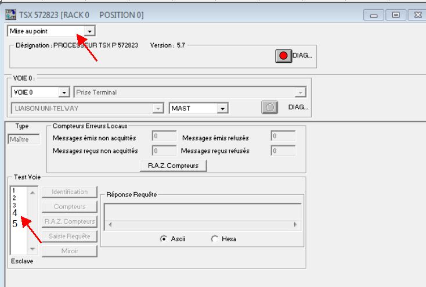Screen dimensions: 426x287
Task: Click the Réponse Requête text area
Action: (x=203, y=212)
